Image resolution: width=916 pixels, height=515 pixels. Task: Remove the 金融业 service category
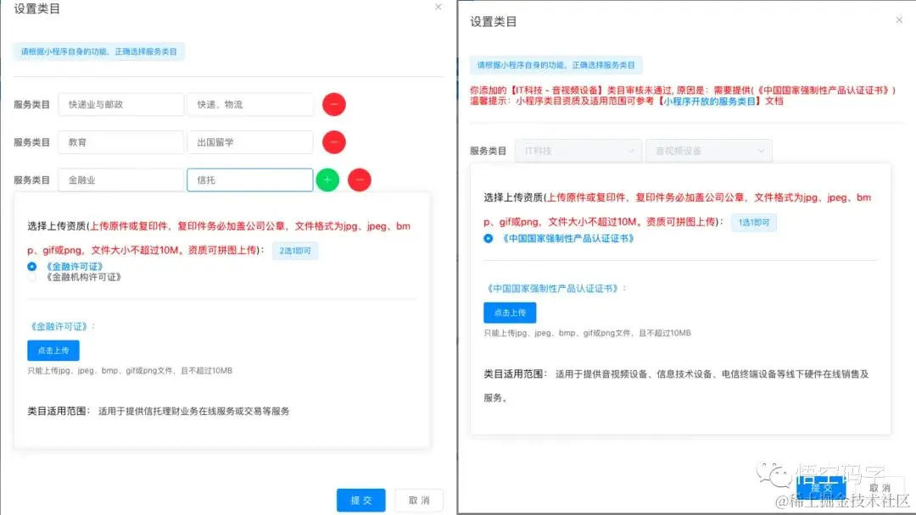click(359, 180)
